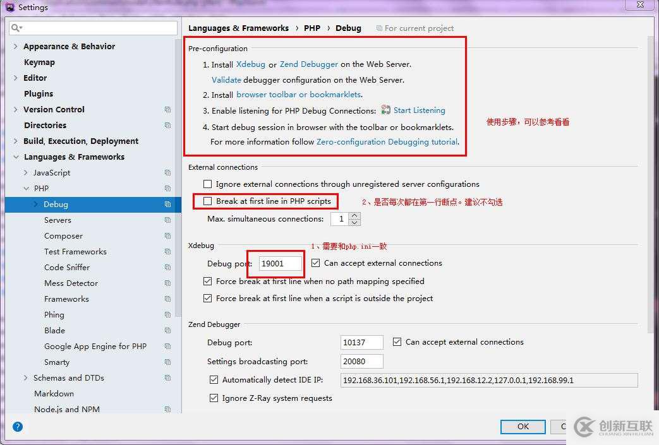The image size is (659, 445).
Task: Open the Xdebug install link
Action: (250, 64)
